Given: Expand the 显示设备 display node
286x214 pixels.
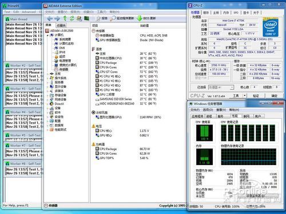Looking at the screenshot, I should 47,87.
